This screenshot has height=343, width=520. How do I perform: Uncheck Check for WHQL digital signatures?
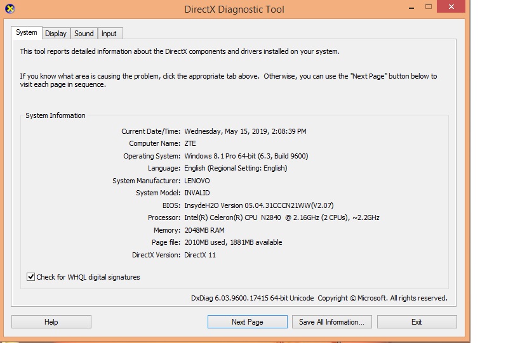[30, 277]
